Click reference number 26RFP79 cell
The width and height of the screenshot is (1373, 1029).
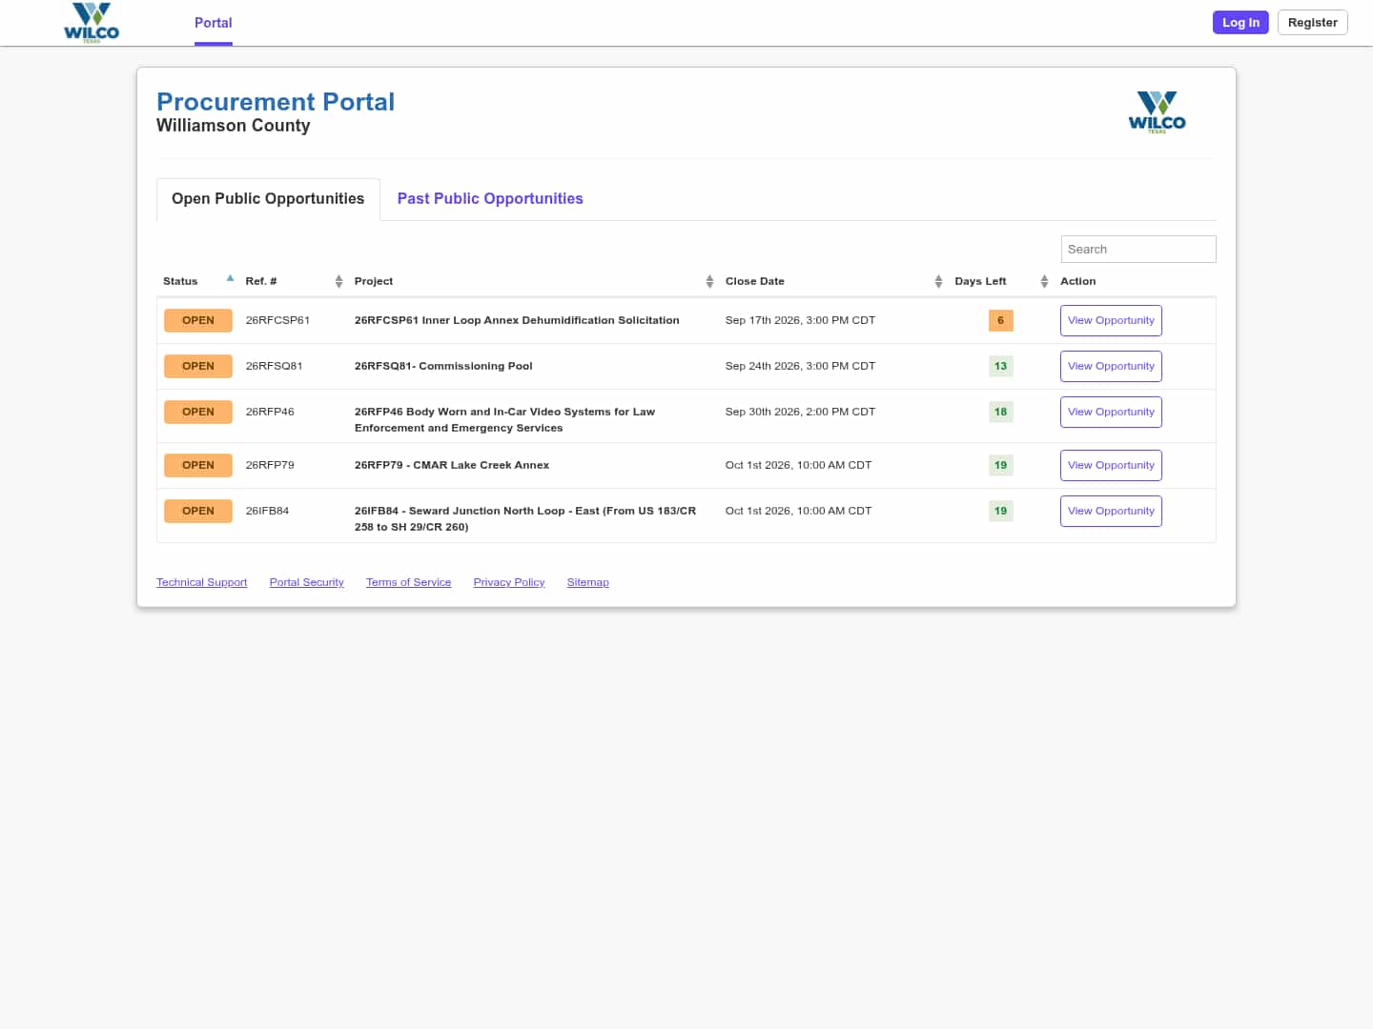(270, 466)
